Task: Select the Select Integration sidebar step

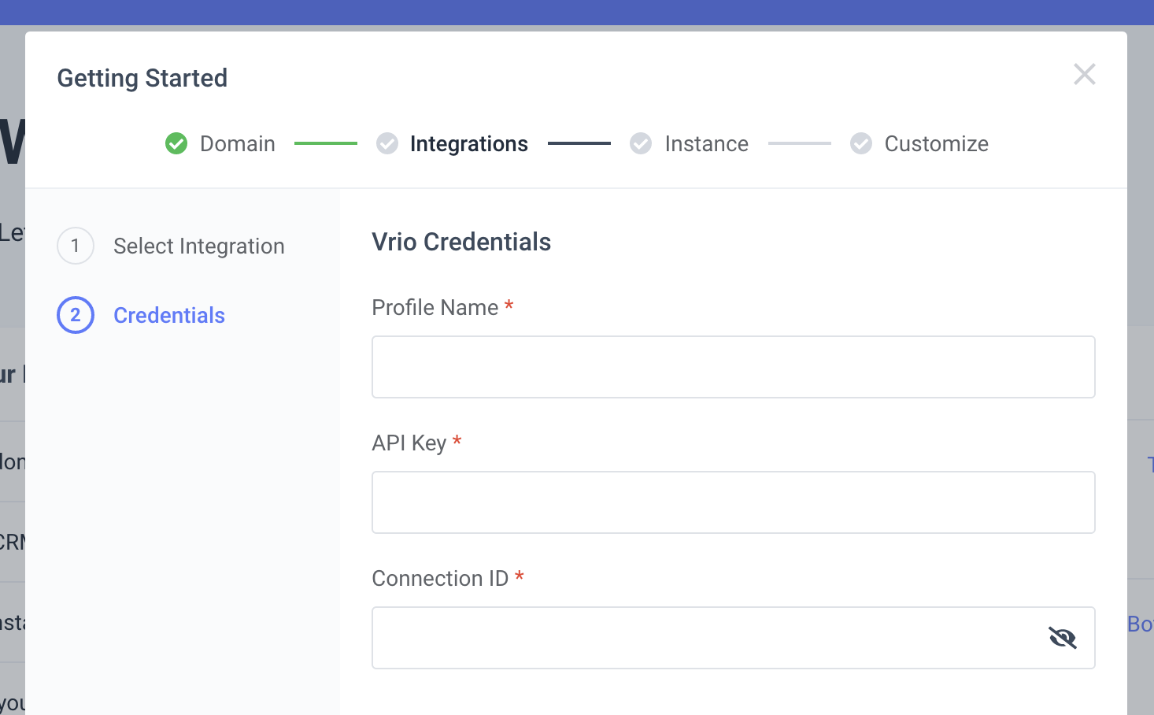Action: click(199, 246)
